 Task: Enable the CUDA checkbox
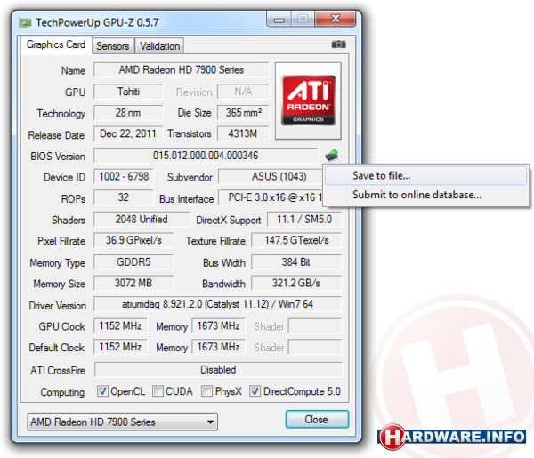tap(158, 391)
